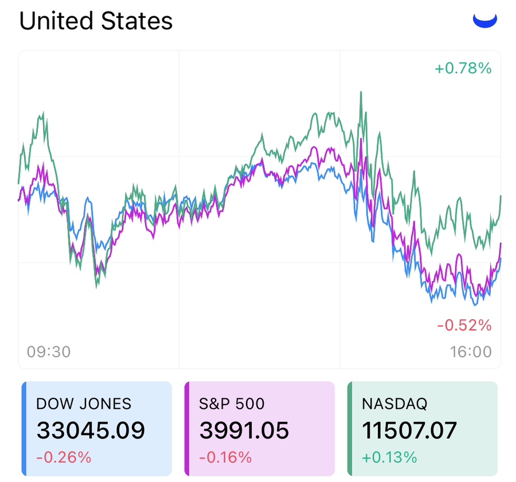Click the S&P 500 value 3991.05
516x482 pixels.
[x=244, y=430]
